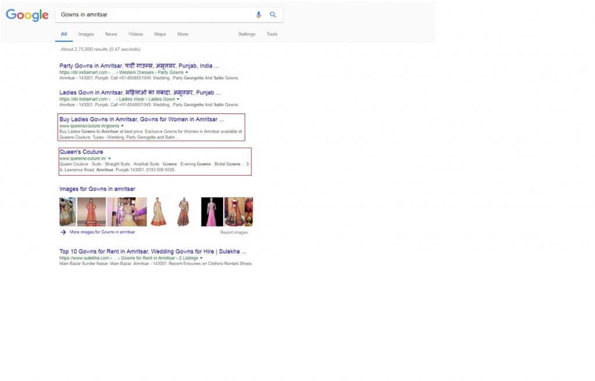Switch to the Videos tab
The width and height of the screenshot is (595, 381).
coord(135,34)
